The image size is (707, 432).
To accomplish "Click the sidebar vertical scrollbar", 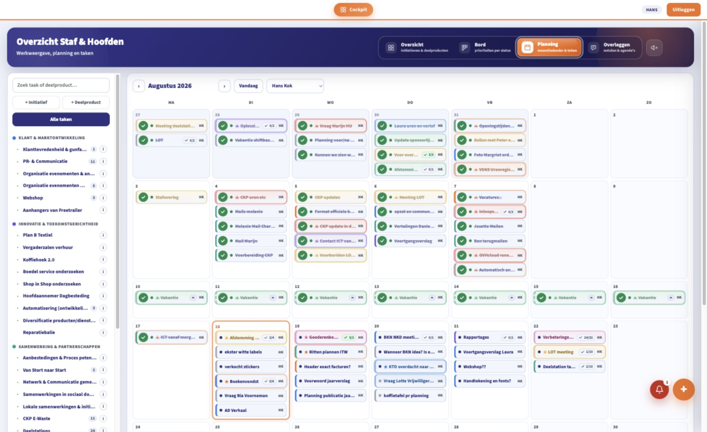I will pos(117,202).
